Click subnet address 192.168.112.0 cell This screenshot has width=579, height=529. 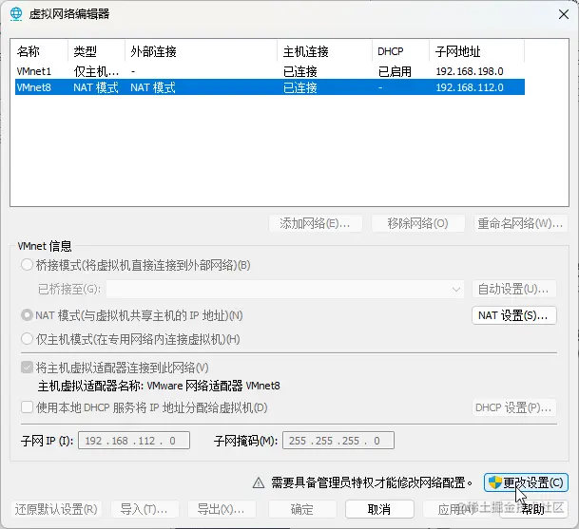470,87
